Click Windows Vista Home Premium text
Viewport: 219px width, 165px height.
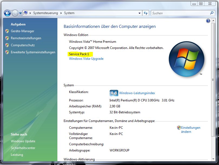93,42
